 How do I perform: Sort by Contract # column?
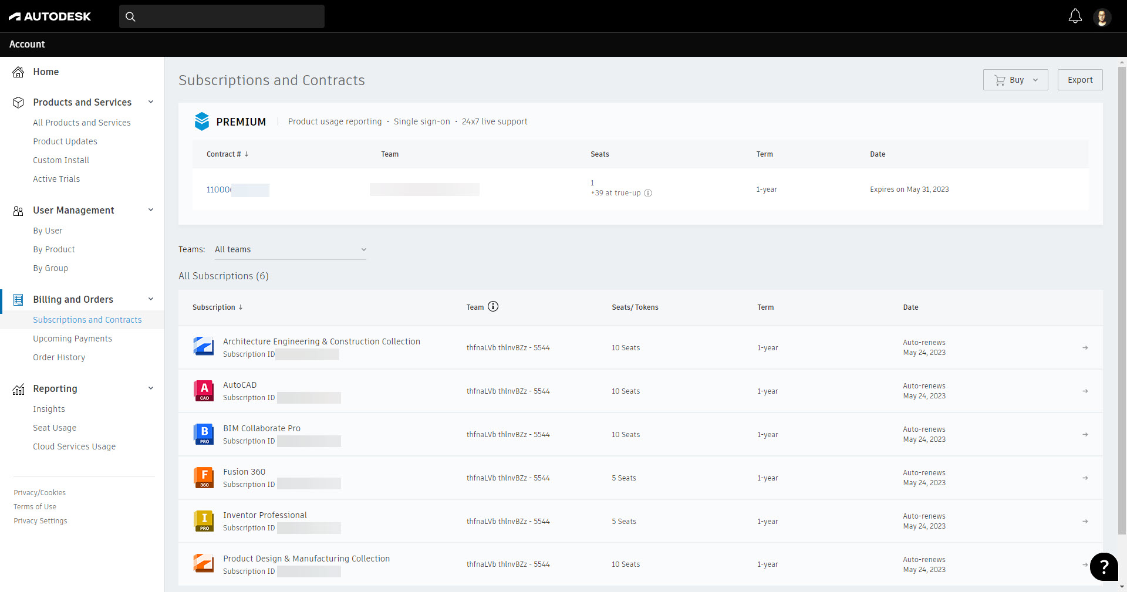point(228,154)
